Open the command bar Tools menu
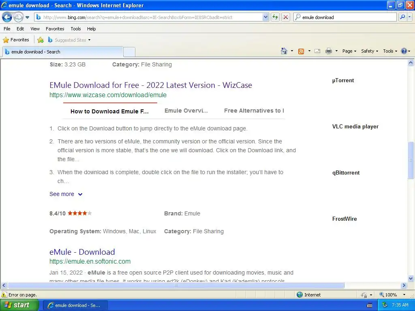415x311 pixels. tap(390, 51)
